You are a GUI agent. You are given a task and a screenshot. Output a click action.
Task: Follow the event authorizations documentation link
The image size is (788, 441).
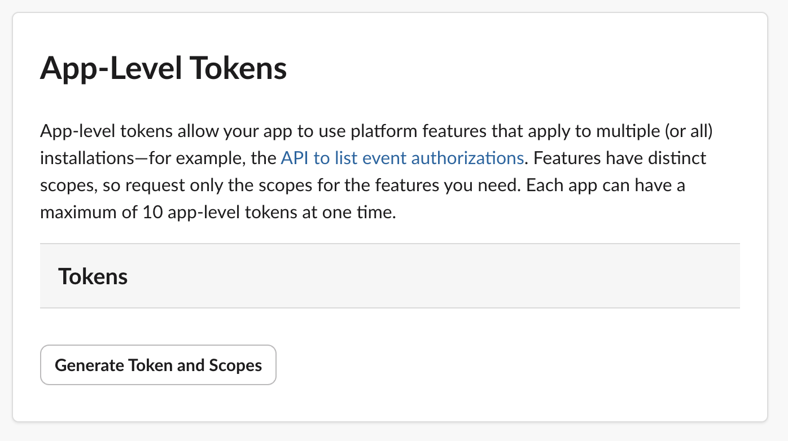(401, 158)
